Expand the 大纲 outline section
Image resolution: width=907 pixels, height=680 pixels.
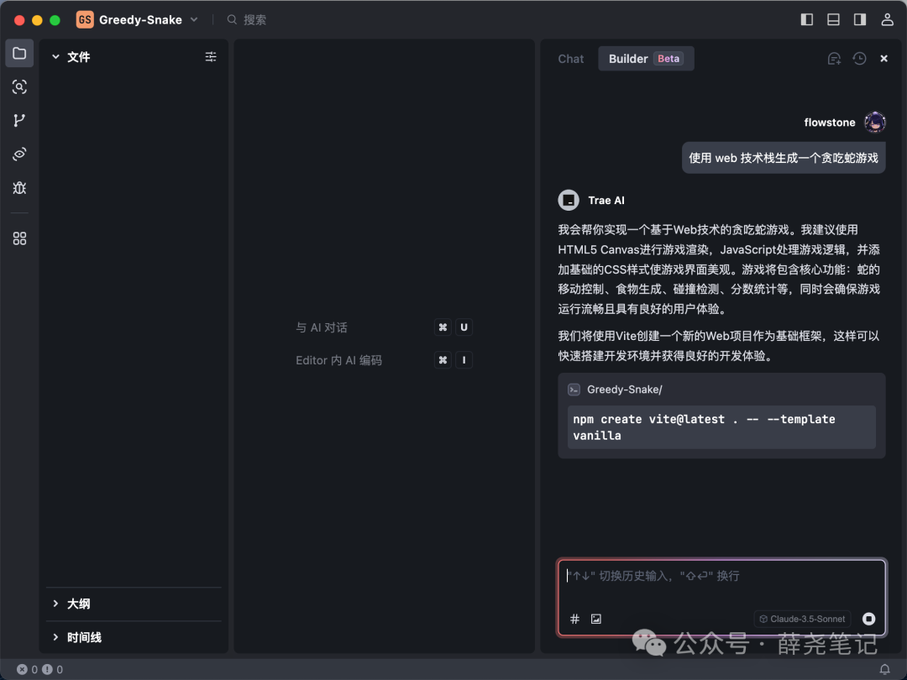(55, 604)
